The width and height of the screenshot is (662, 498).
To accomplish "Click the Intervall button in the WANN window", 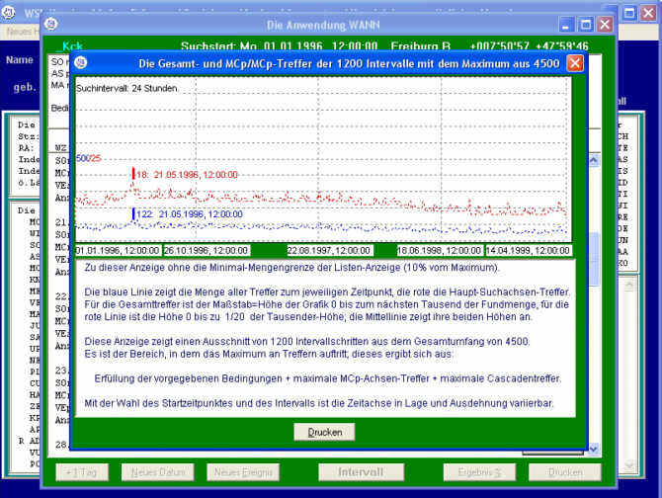I will 361,472.
